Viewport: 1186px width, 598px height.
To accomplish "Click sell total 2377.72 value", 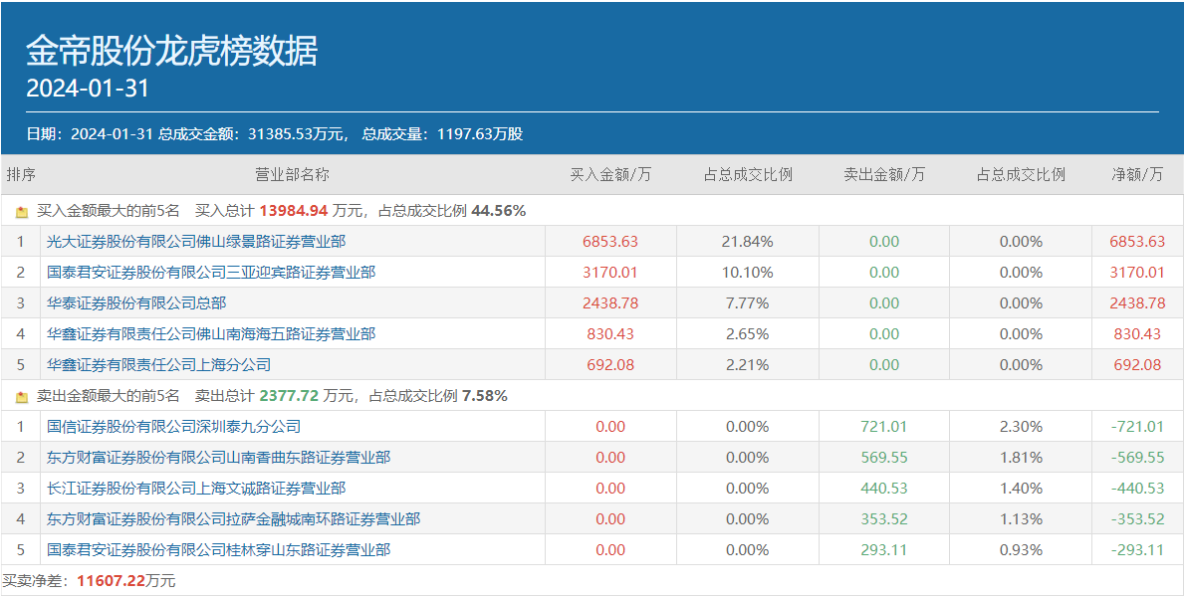I will pos(290,395).
